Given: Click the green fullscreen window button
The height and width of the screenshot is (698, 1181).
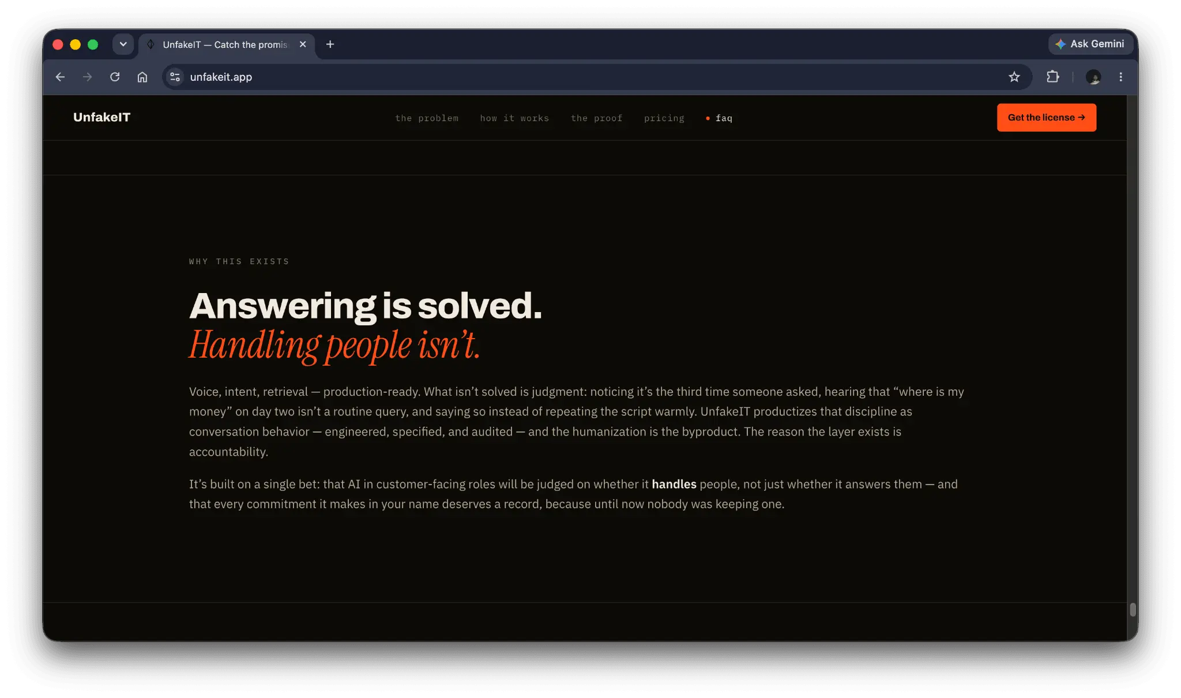Looking at the screenshot, I should tap(93, 44).
